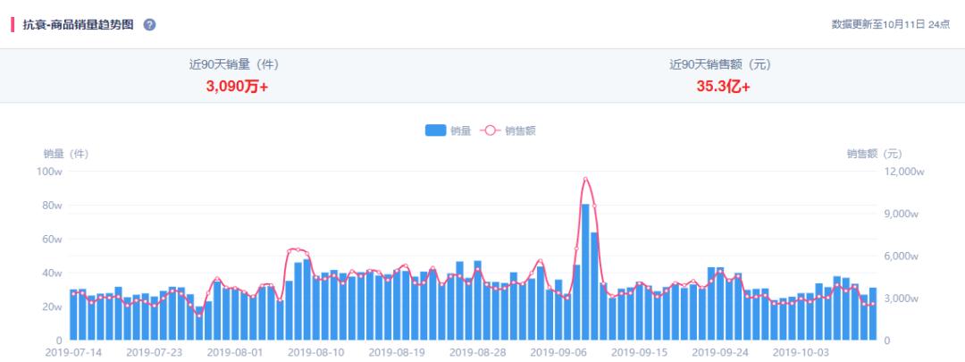Click the 6,000w axis label
The image size is (965, 362).
click(902, 257)
